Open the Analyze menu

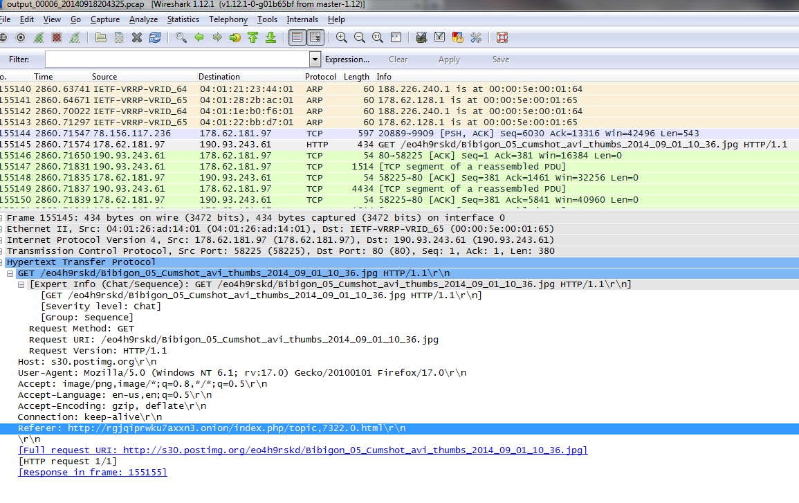[143, 19]
